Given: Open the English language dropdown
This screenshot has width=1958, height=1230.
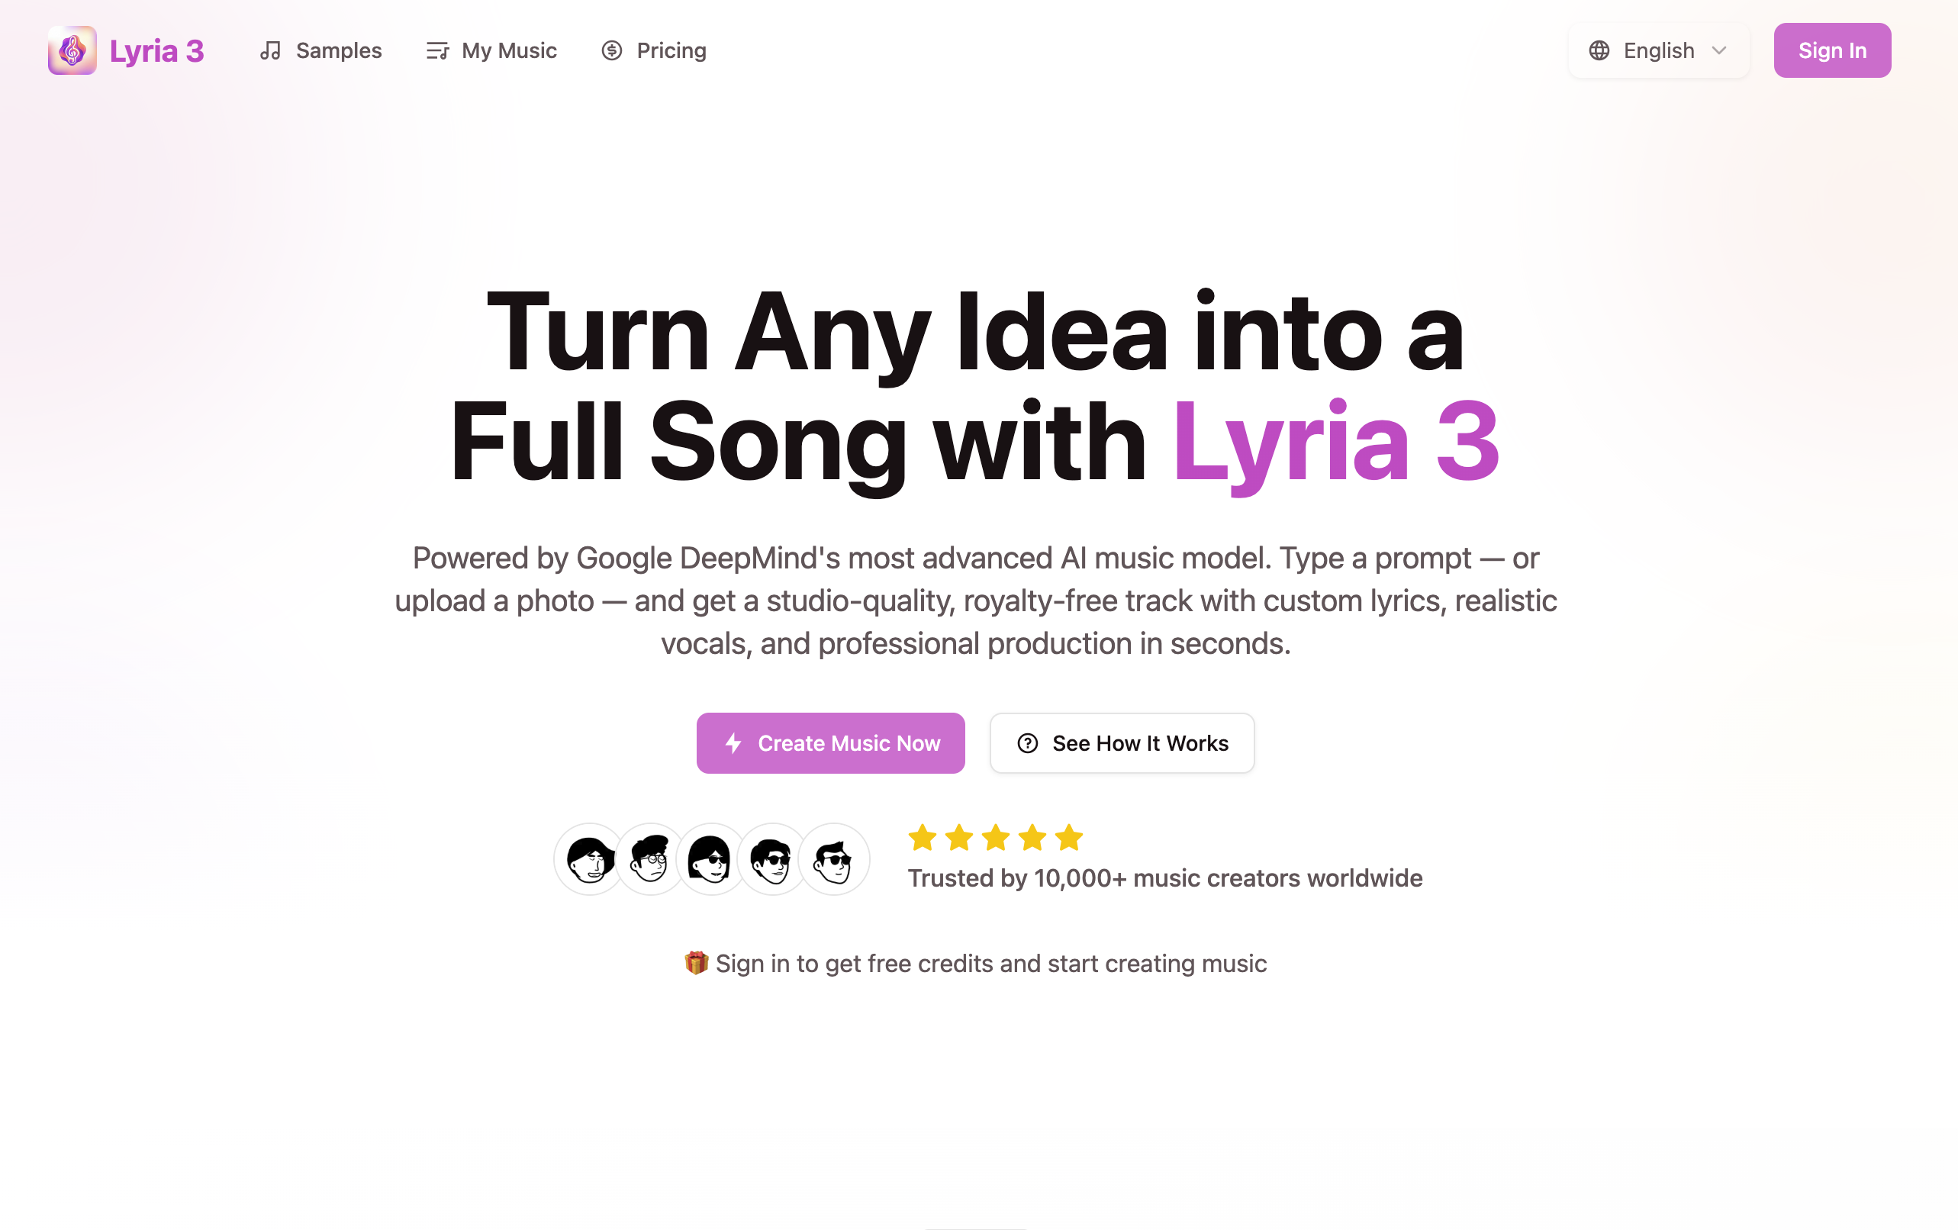Looking at the screenshot, I should pos(1659,50).
